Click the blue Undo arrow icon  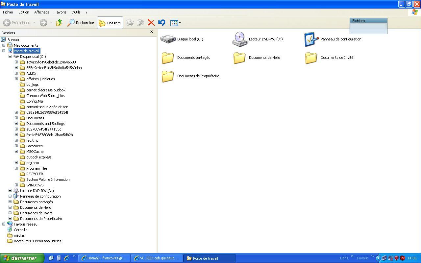click(161, 23)
